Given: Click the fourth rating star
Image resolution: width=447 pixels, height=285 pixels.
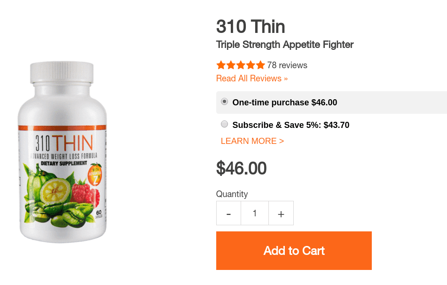Looking at the screenshot, I should tap(251, 65).
